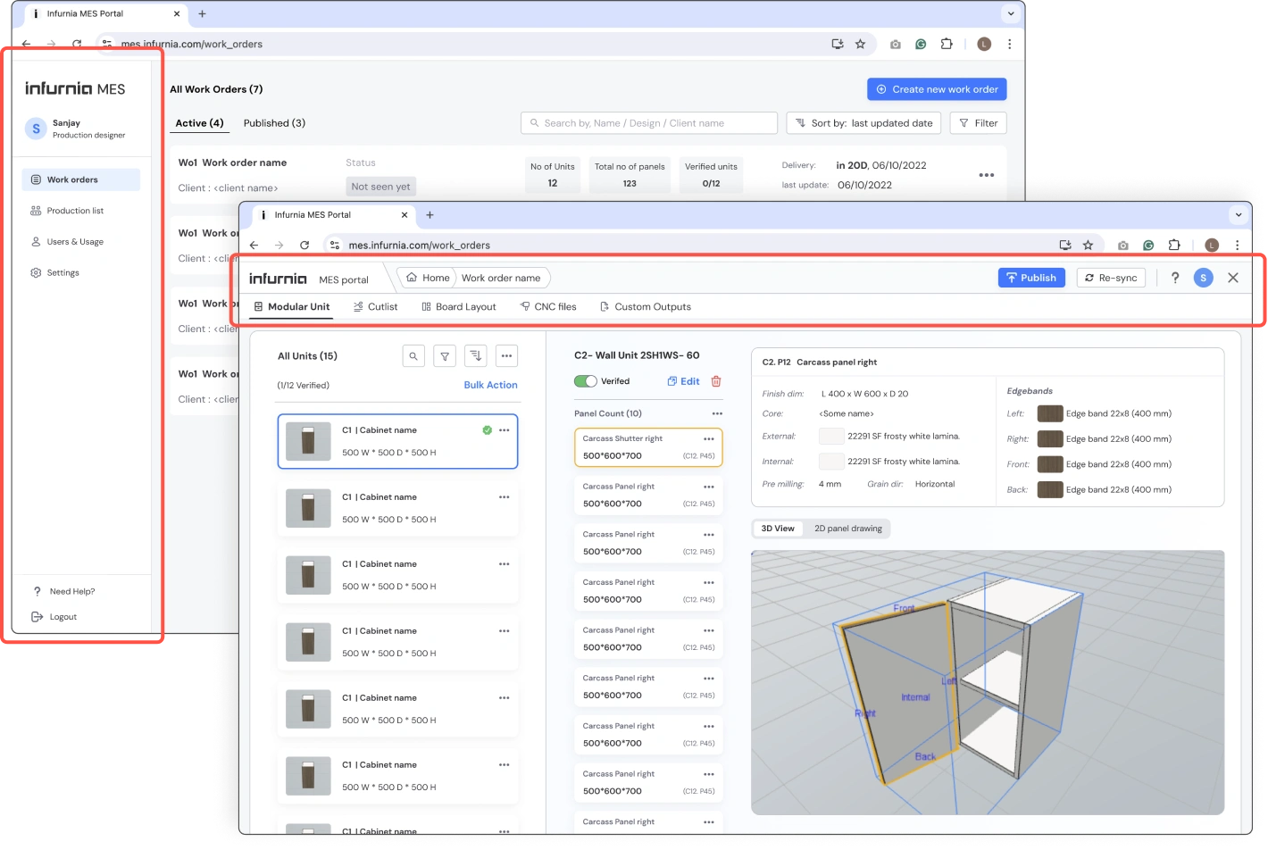Reload the page in the front browser window
The width and height of the screenshot is (1268, 850).
pyautogui.click(x=304, y=245)
